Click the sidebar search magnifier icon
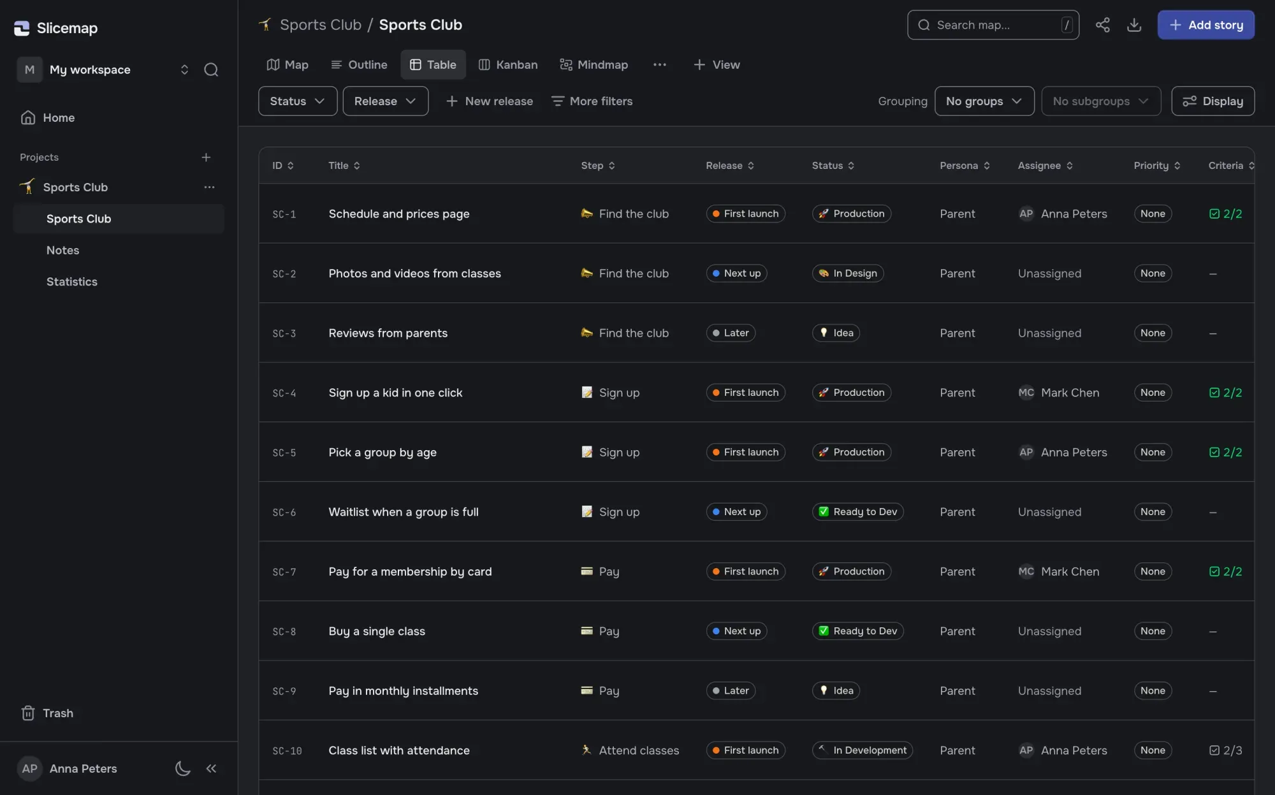 coord(211,69)
